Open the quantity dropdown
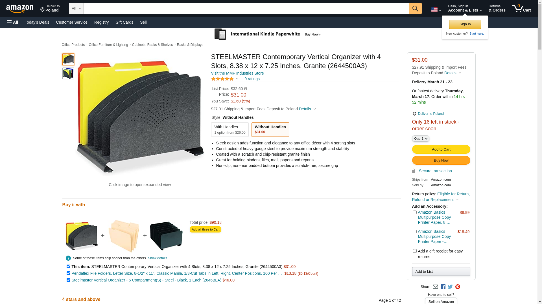 tap(421, 138)
